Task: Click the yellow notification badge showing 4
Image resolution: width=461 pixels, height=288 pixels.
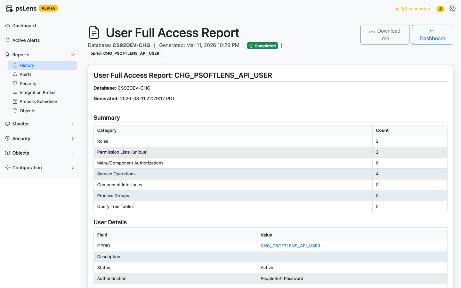Action: (441, 9)
